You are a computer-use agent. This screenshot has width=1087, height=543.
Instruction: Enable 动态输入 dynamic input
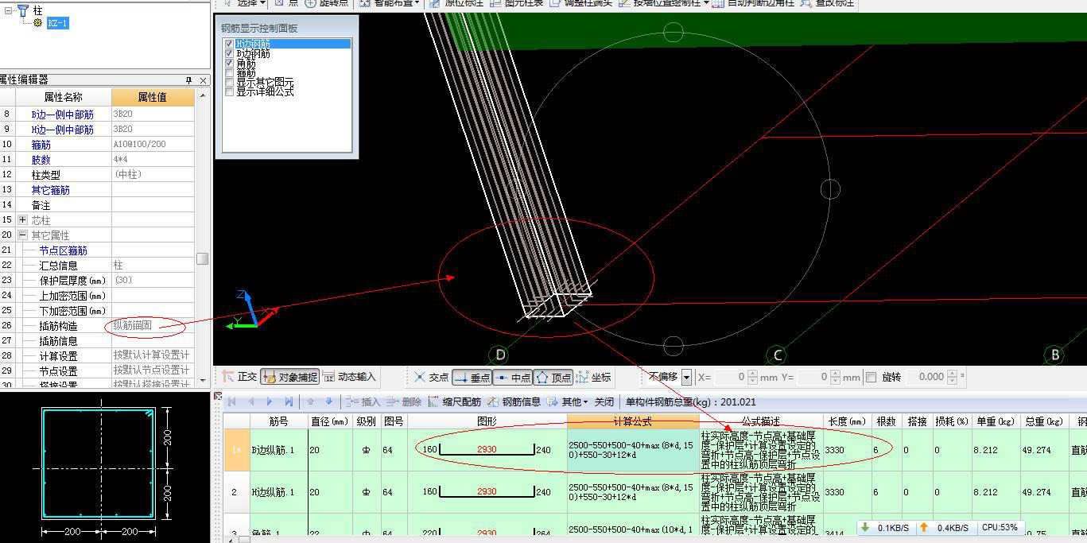pos(349,377)
